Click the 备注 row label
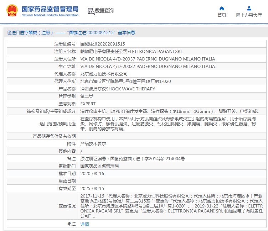268x231 pixels. tap(71, 159)
